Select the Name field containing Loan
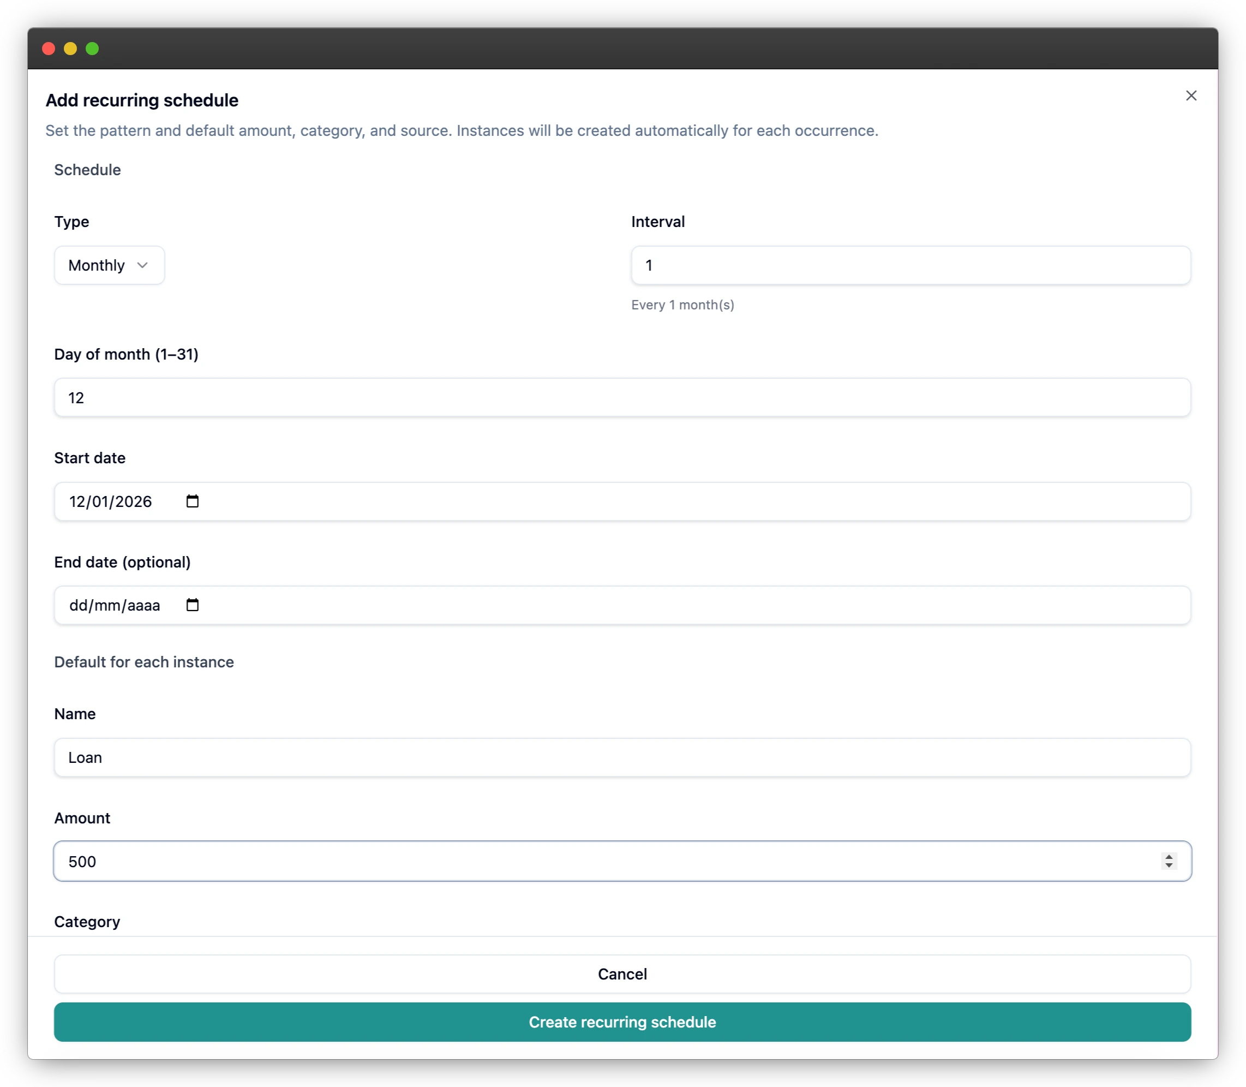 622,757
